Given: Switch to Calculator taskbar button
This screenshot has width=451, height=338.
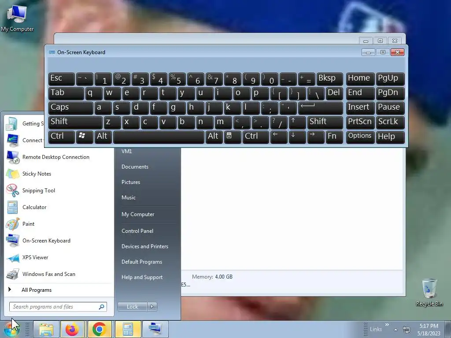Looking at the screenshot, I should (128, 329).
